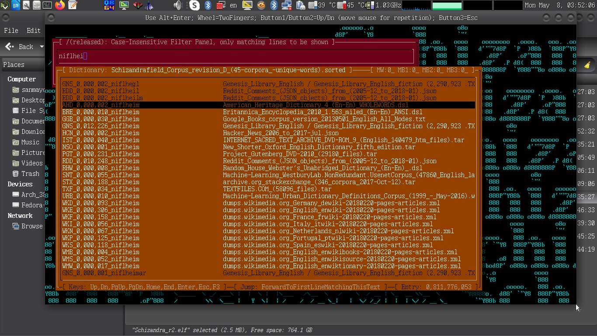Open the Edit menu in file manager
Viewport: 597px width, 336px height.
34,31
